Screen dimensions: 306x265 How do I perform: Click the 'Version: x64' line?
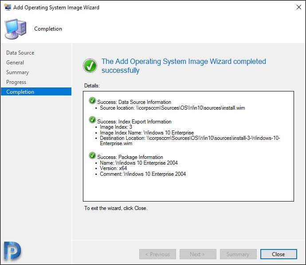pos(114,168)
